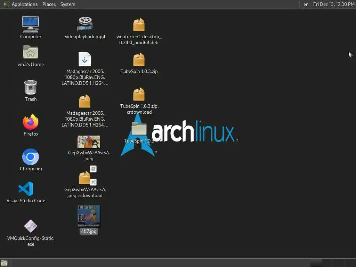
Task: Select the GepXwbxWcAAvrsA.jpeg image thumbnail
Action: pos(89,142)
